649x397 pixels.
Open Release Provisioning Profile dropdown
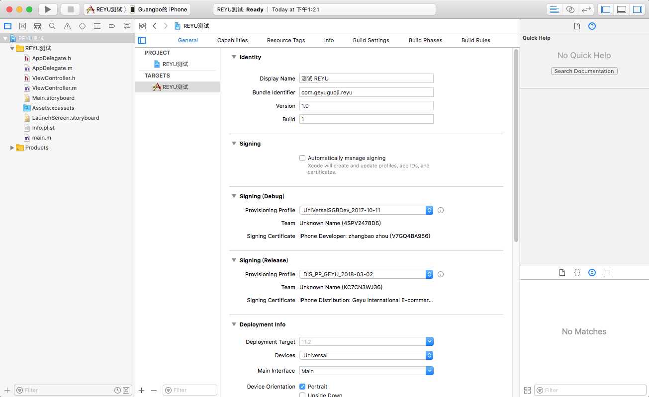[x=367, y=274]
